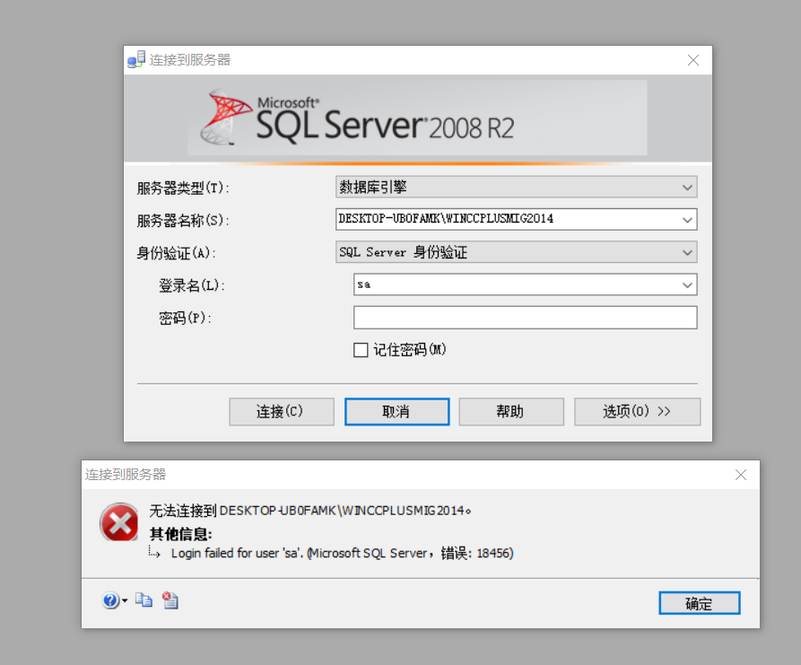Expand the 登录名 dropdown arrow
801x665 pixels.
[687, 284]
